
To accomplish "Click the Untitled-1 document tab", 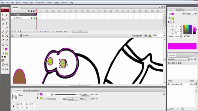I will [16, 8].
